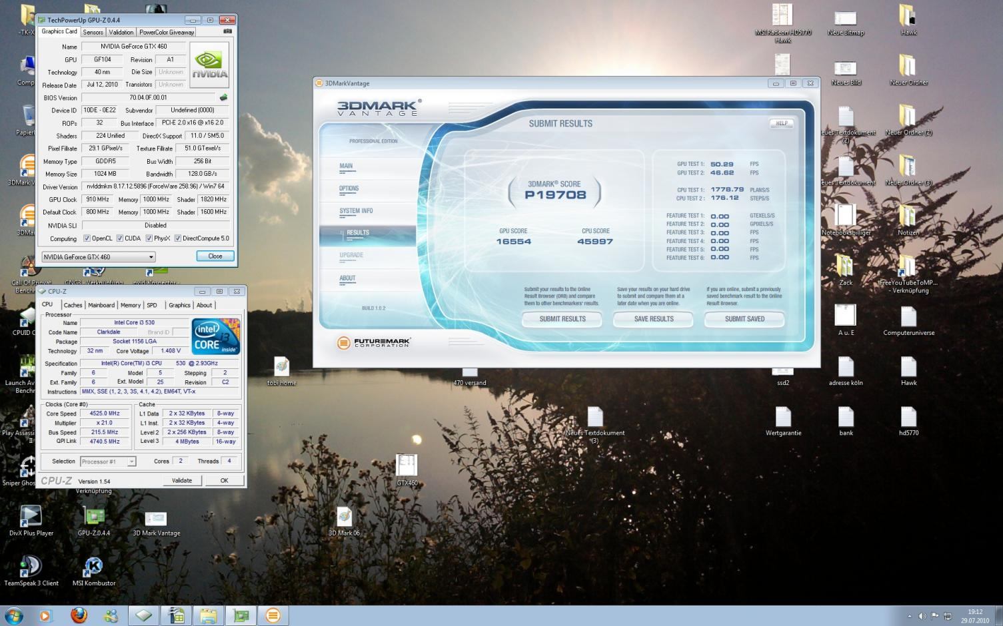Toggle the PhysX checkbox in GPU-Z
The height and width of the screenshot is (626, 1003).
149,238
